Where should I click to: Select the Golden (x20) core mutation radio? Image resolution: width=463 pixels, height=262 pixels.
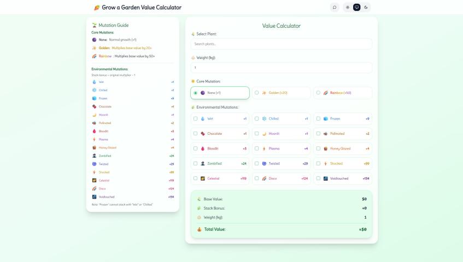tap(257, 93)
